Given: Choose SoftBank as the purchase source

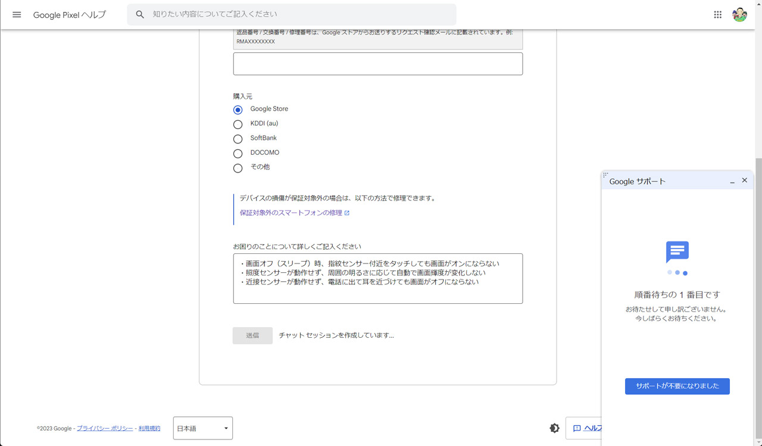Looking at the screenshot, I should 238,139.
